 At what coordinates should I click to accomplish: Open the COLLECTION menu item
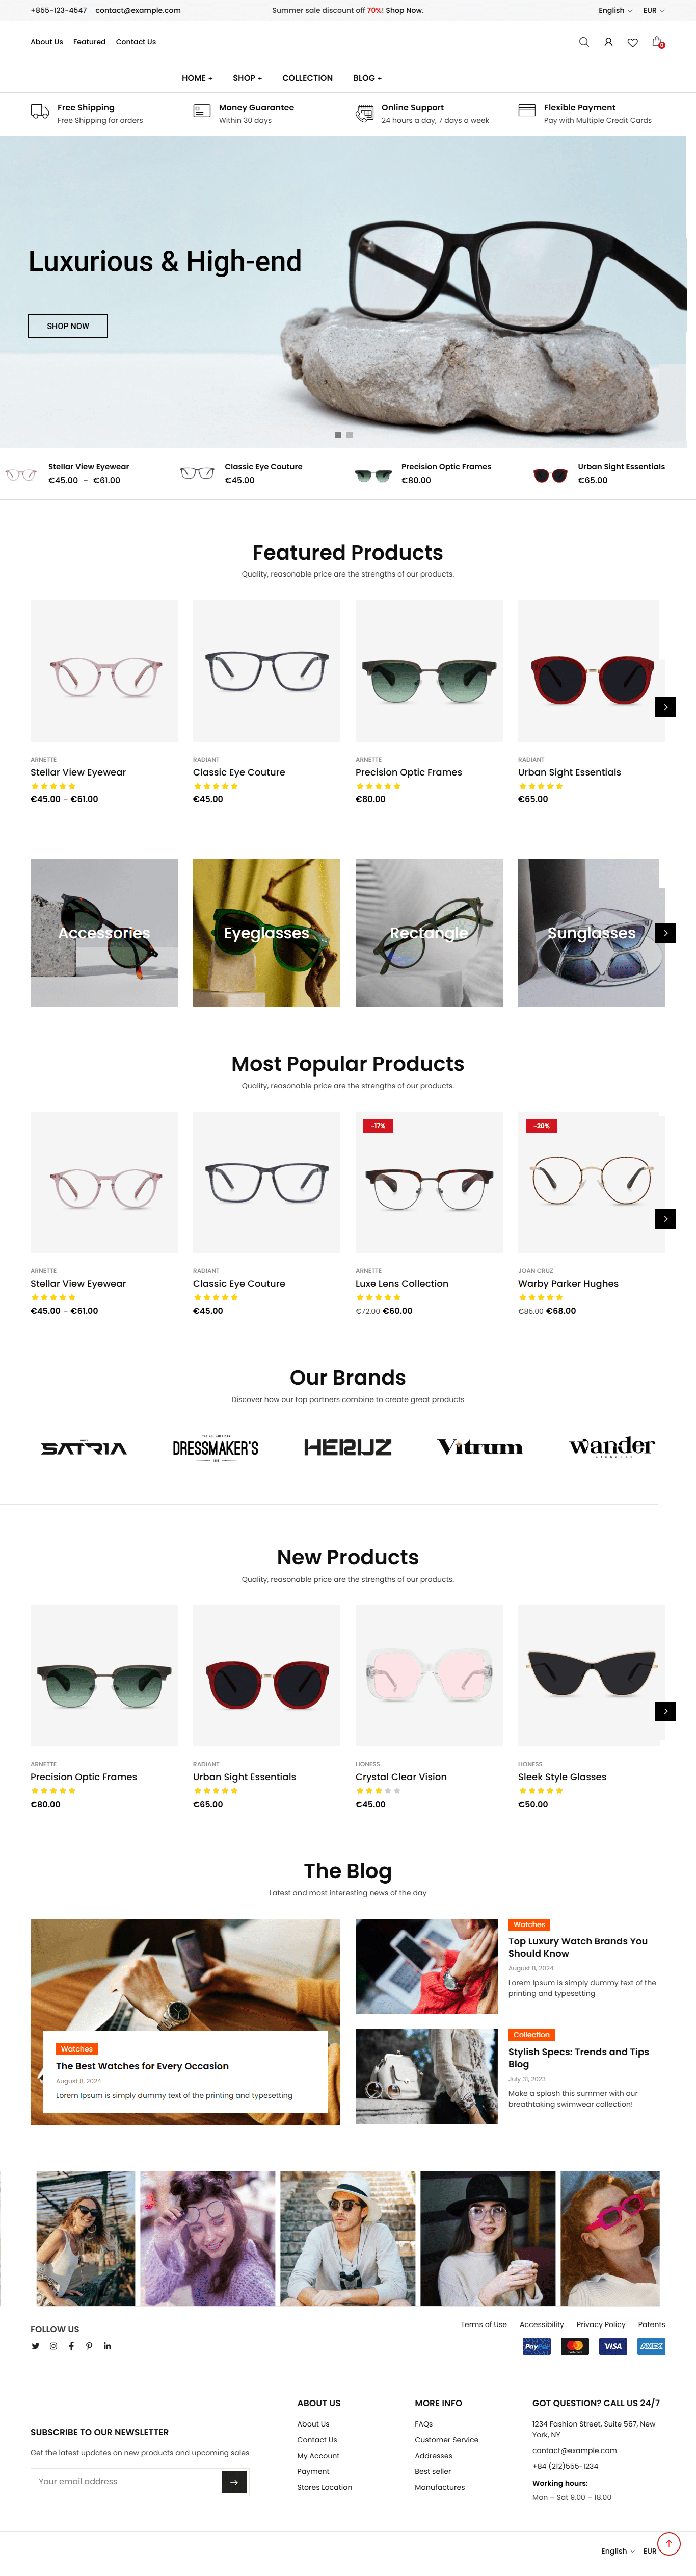[x=308, y=78]
